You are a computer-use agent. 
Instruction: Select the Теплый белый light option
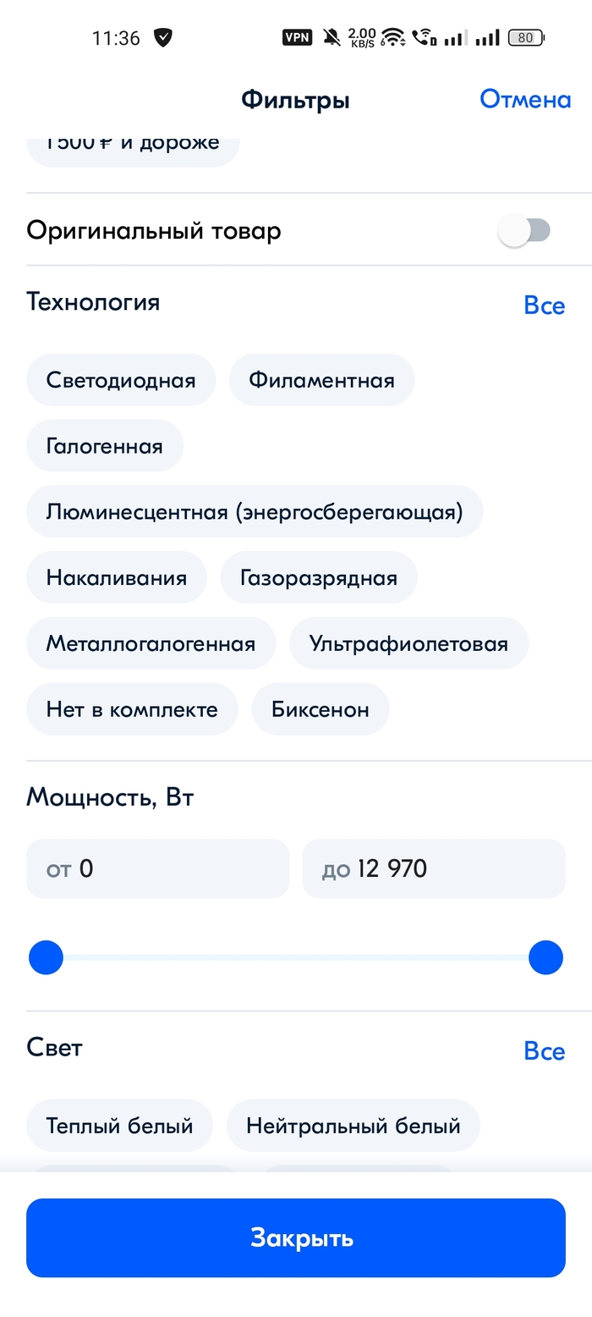(x=119, y=1126)
